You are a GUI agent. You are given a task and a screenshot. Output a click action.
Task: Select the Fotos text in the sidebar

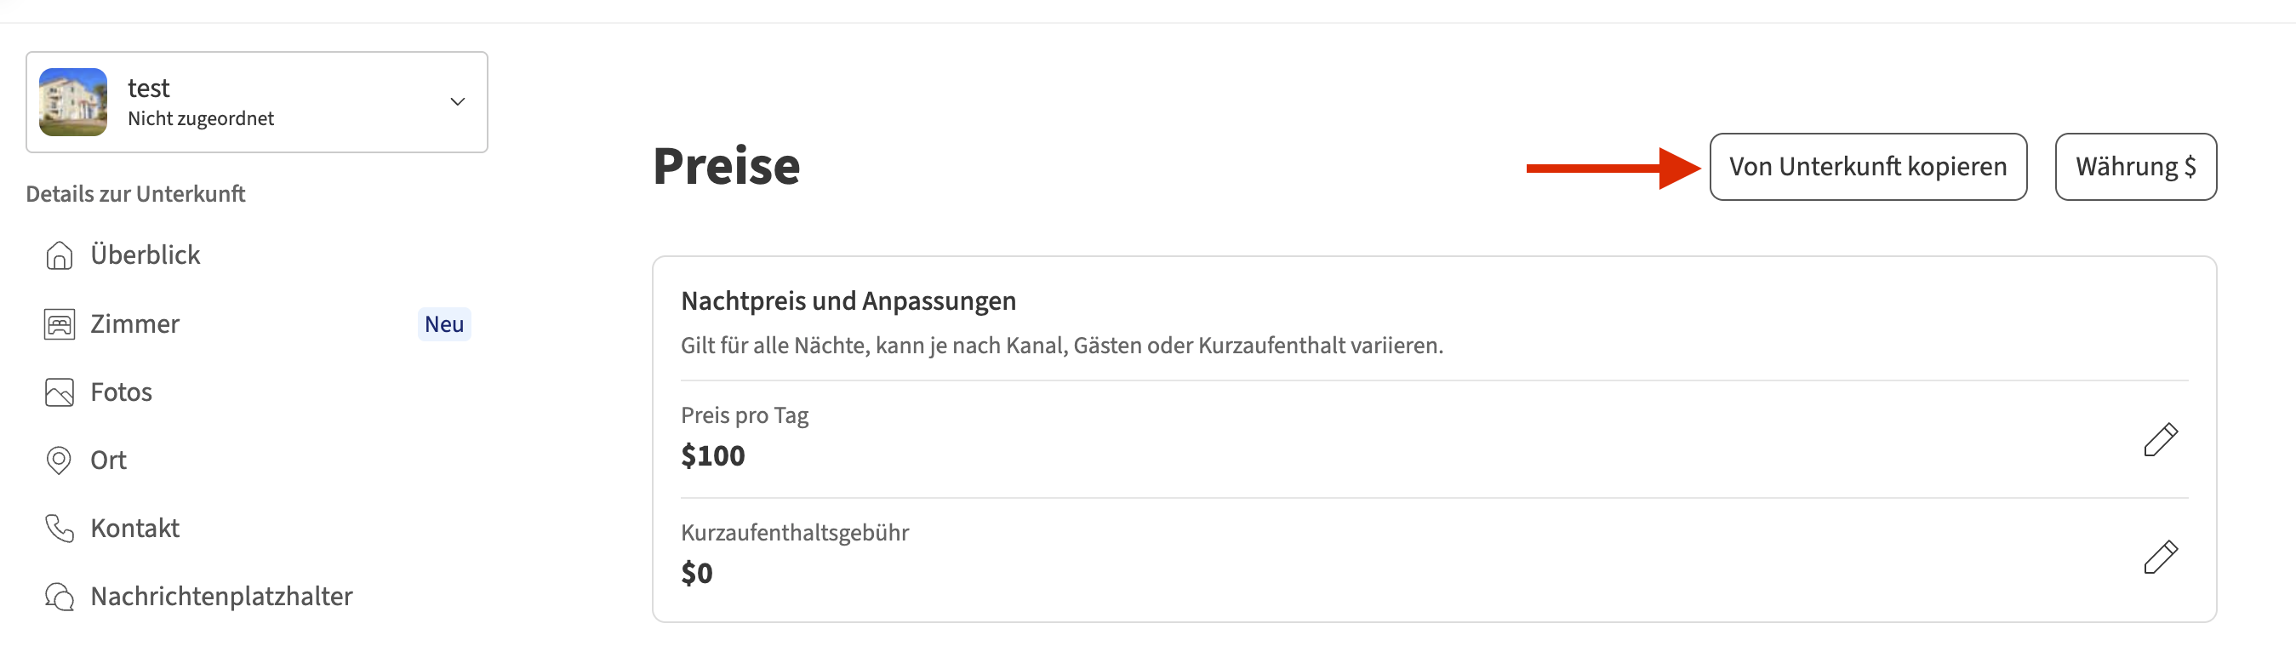(x=121, y=392)
